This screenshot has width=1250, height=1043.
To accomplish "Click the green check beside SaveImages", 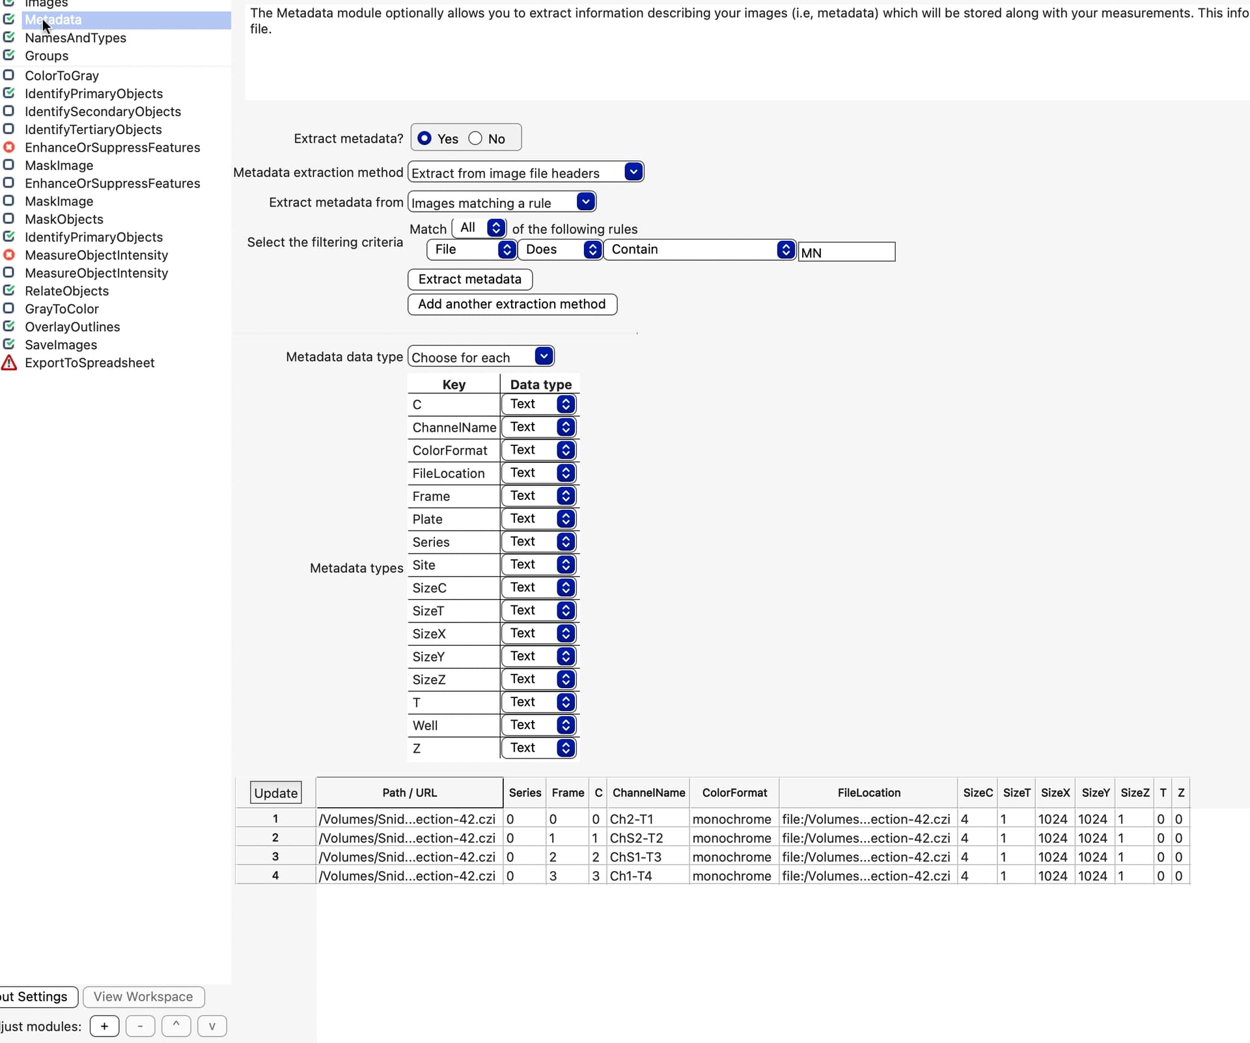I will (8, 344).
